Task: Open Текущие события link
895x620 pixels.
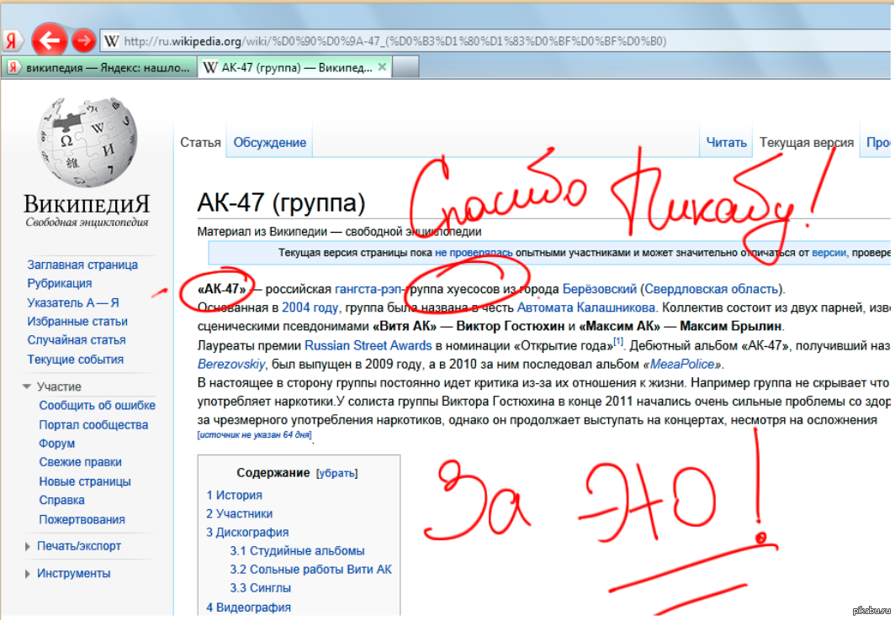Action: 76,360
